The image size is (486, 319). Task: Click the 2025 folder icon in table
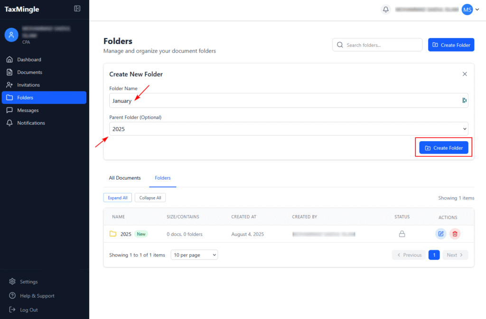tap(113, 234)
